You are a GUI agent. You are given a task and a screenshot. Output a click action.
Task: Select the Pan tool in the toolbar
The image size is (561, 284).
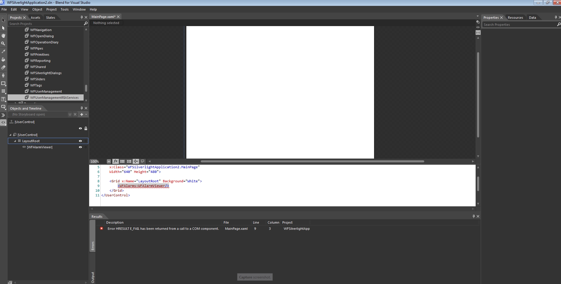click(4, 36)
